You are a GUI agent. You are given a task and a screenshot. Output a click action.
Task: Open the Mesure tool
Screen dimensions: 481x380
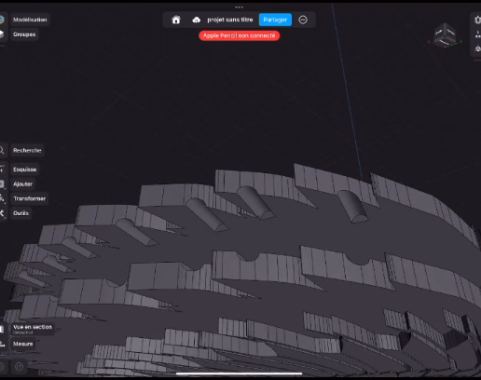pyautogui.click(x=23, y=344)
